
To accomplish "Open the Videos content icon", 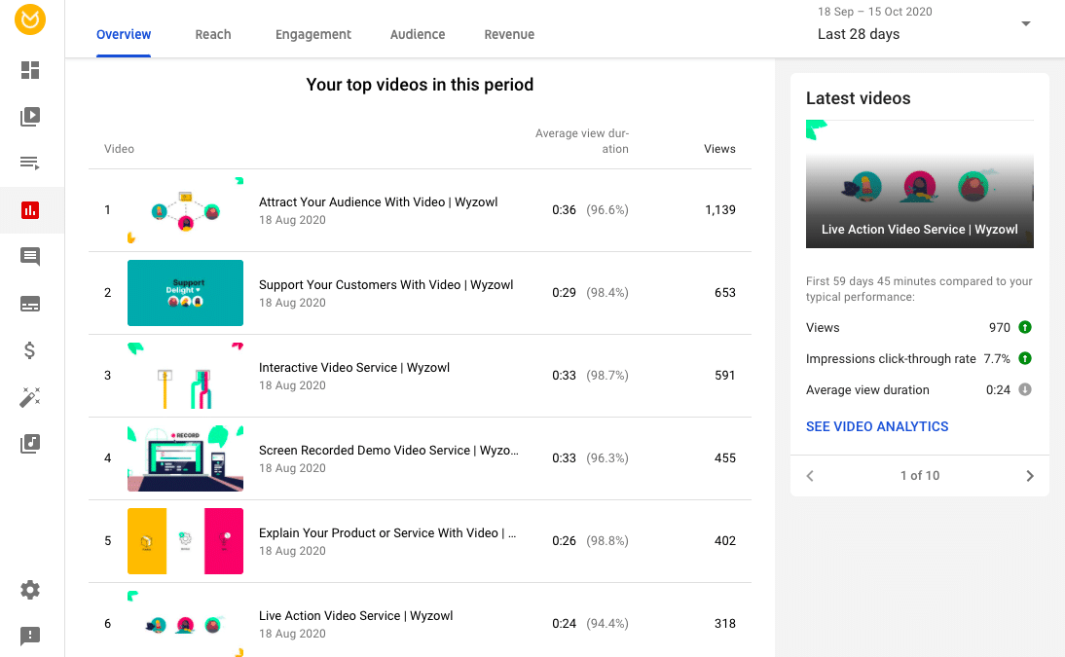I will (x=30, y=116).
